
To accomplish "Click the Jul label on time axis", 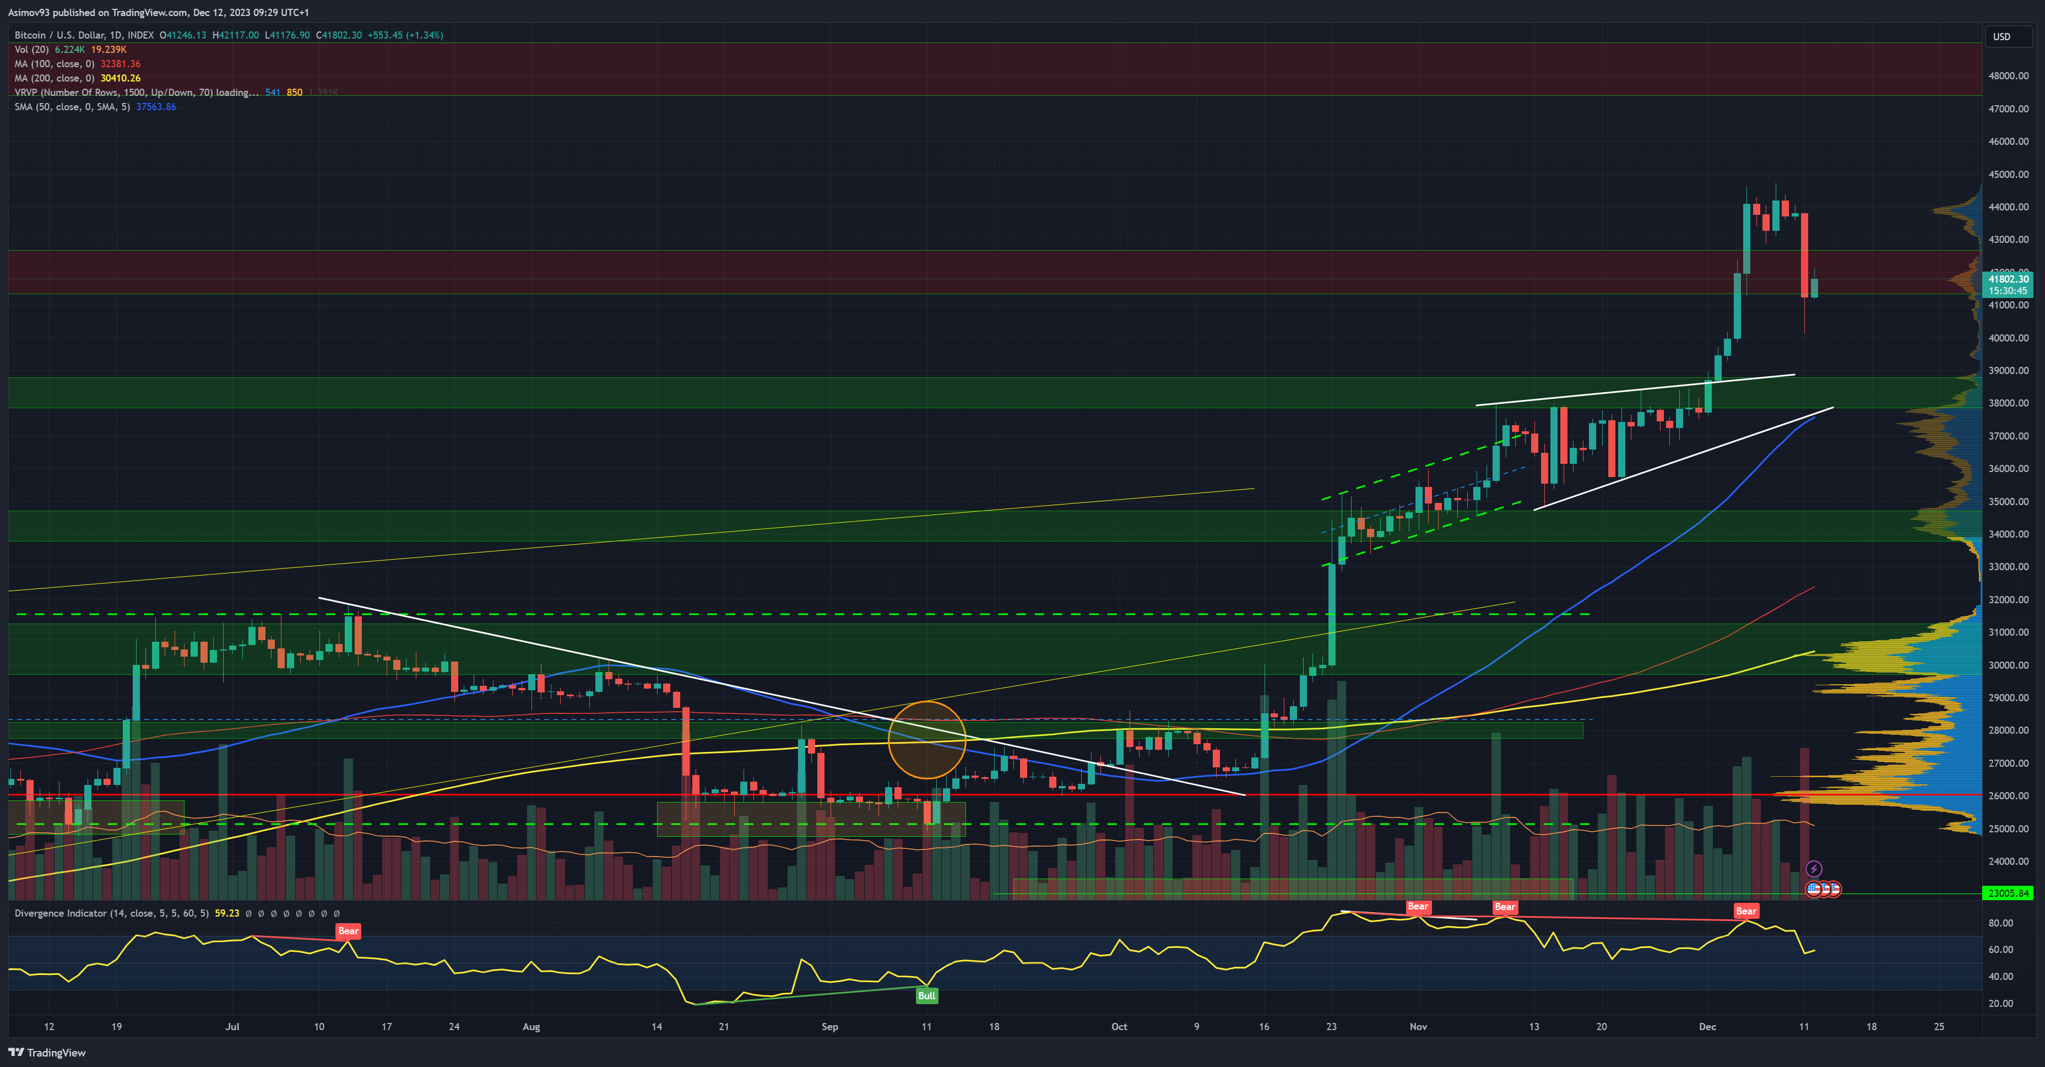I will click(x=232, y=1026).
